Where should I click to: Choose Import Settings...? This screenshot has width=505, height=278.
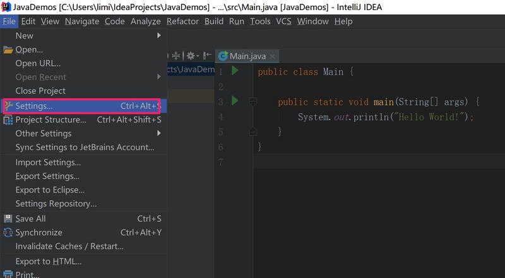pyautogui.click(x=84, y=162)
